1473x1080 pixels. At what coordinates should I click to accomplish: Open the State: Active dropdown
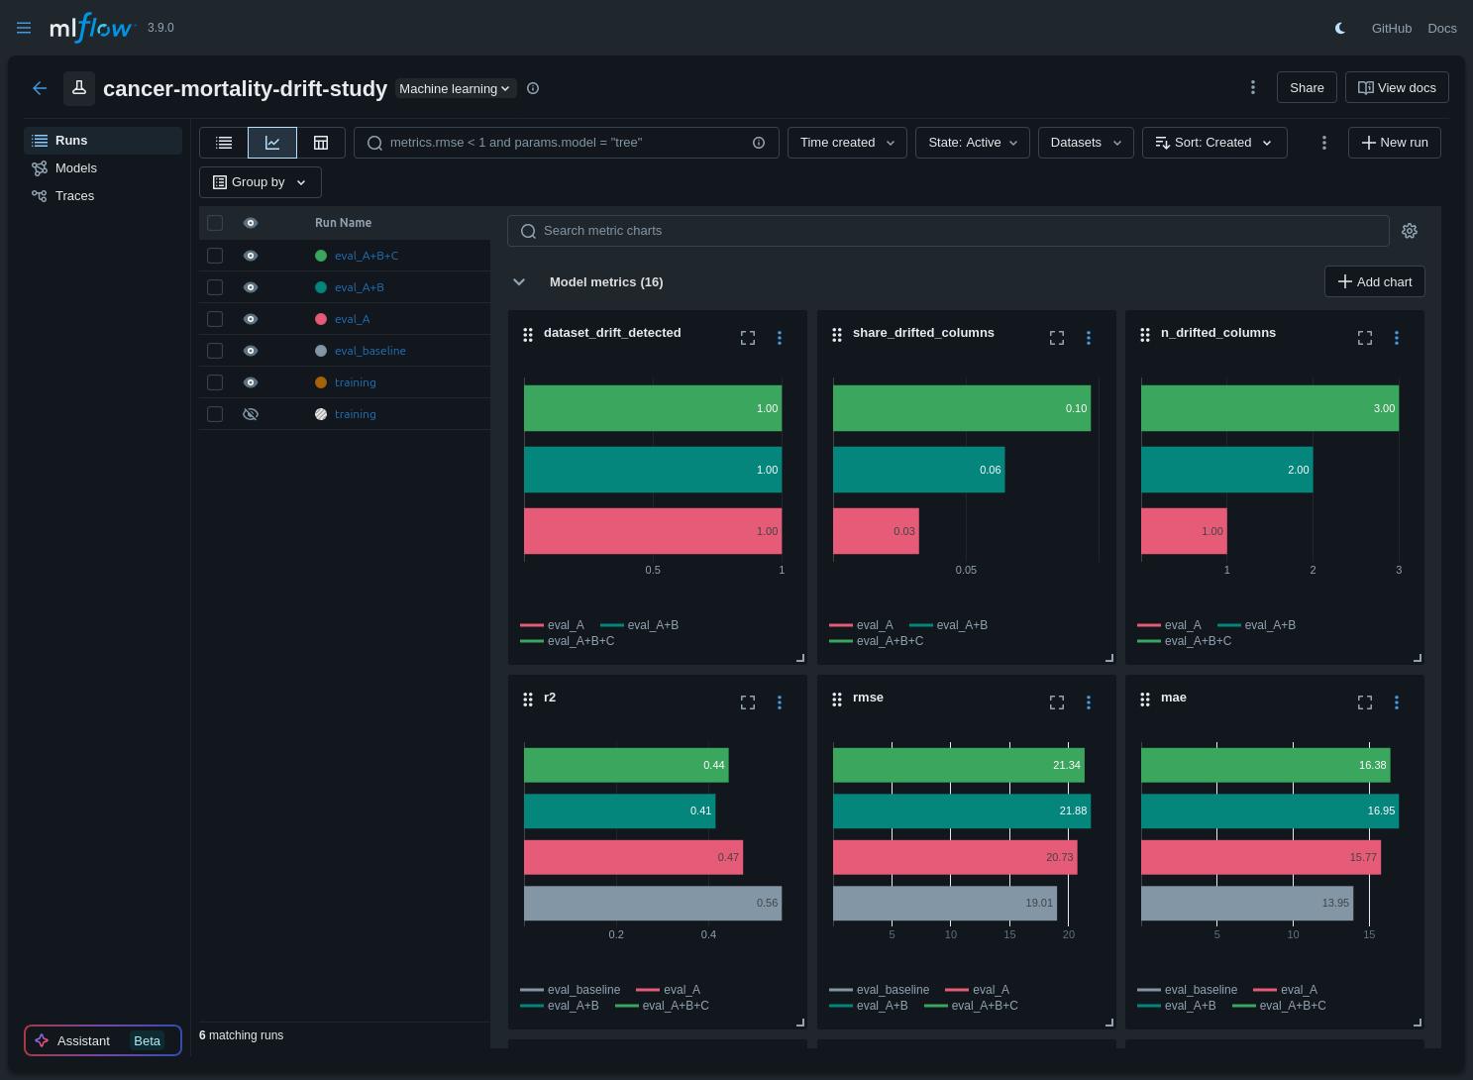click(973, 143)
